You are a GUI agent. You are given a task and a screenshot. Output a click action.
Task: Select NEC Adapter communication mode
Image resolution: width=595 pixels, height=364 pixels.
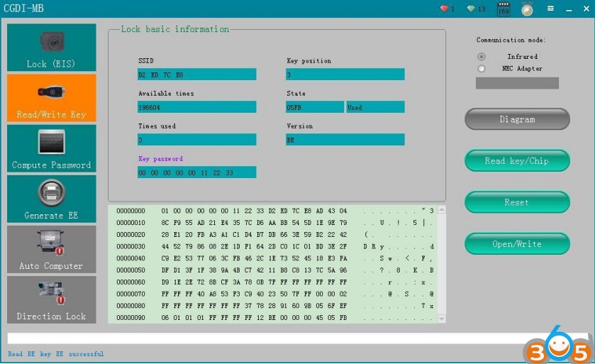(482, 69)
